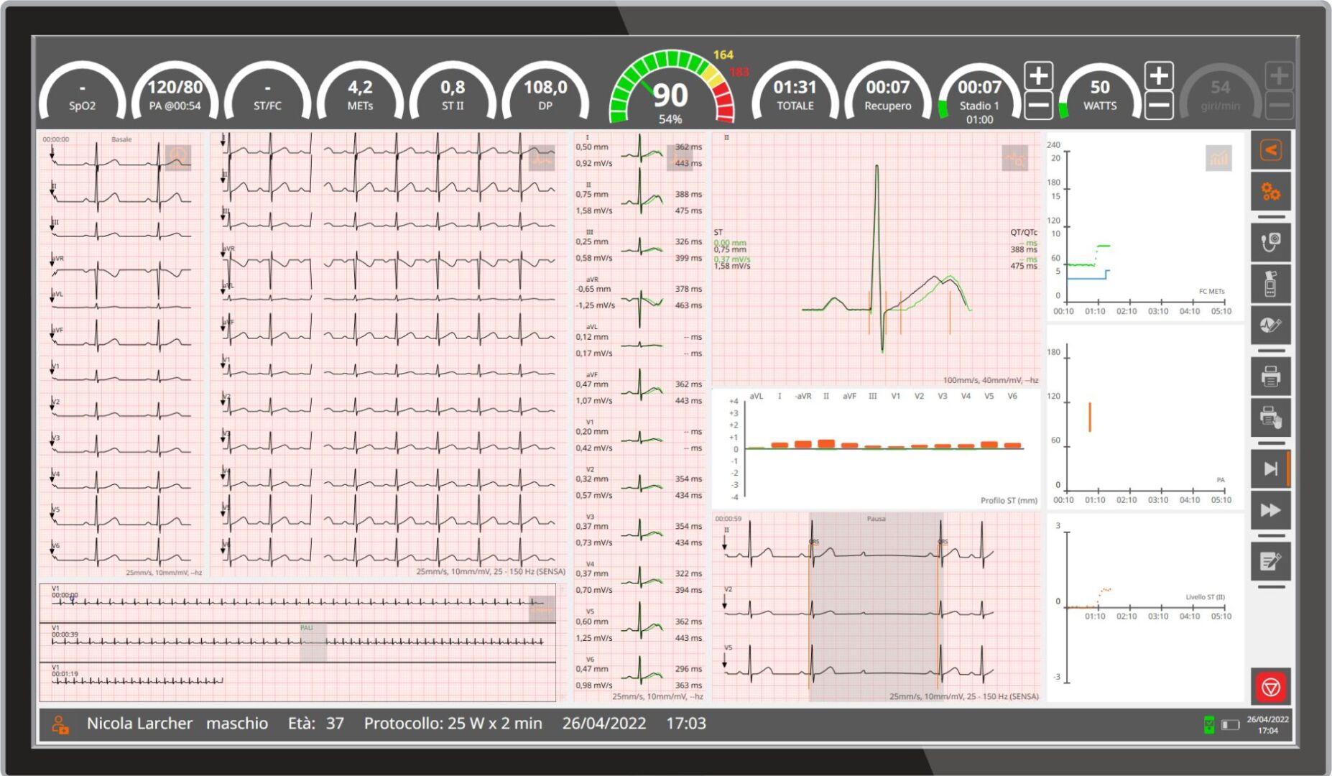
Task: Increase the Stadio 1 stage time with plus
Action: click(x=1038, y=75)
